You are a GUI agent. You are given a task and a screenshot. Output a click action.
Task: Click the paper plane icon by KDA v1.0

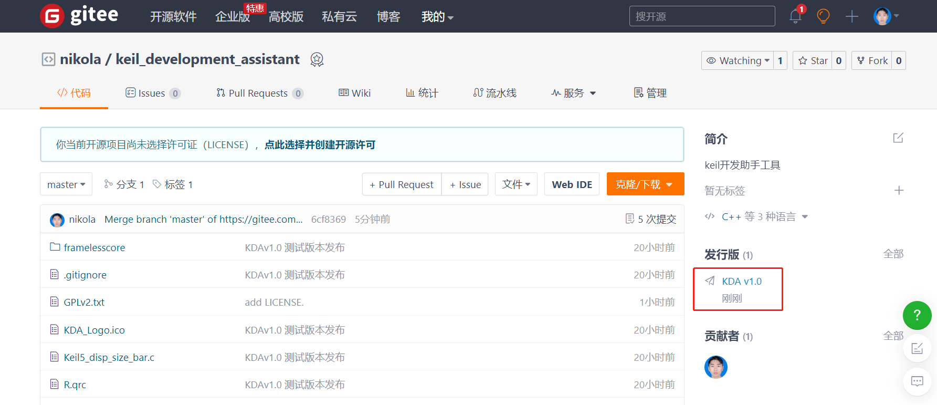710,281
